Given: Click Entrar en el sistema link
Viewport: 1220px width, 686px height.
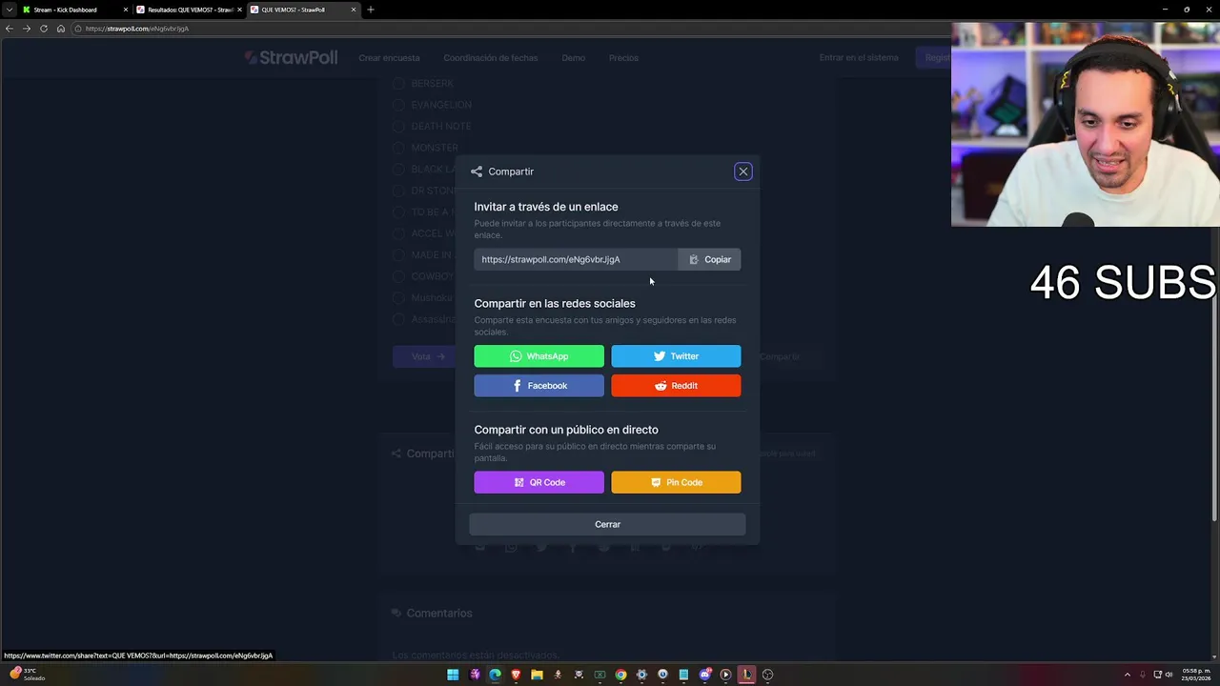Looking at the screenshot, I should [x=859, y=58].
